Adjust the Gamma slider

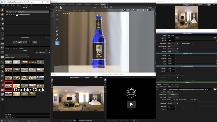[x=196, y=109]
